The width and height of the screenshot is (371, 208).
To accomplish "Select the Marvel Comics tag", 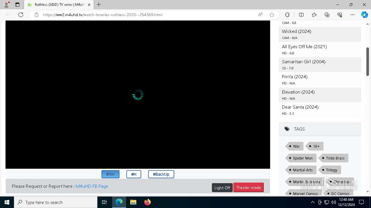I will pos(303,193).
